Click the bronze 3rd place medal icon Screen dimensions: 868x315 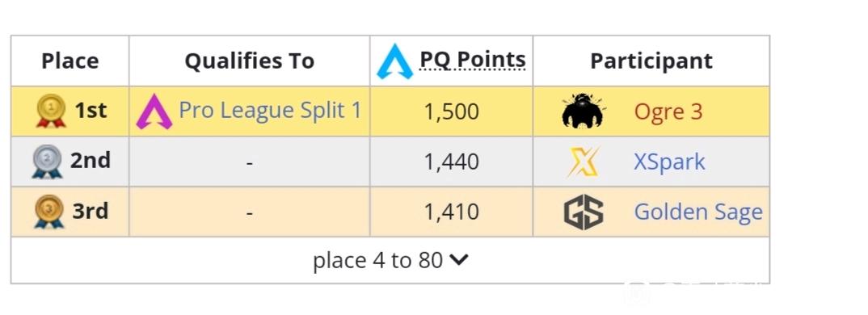coord(49,212)
